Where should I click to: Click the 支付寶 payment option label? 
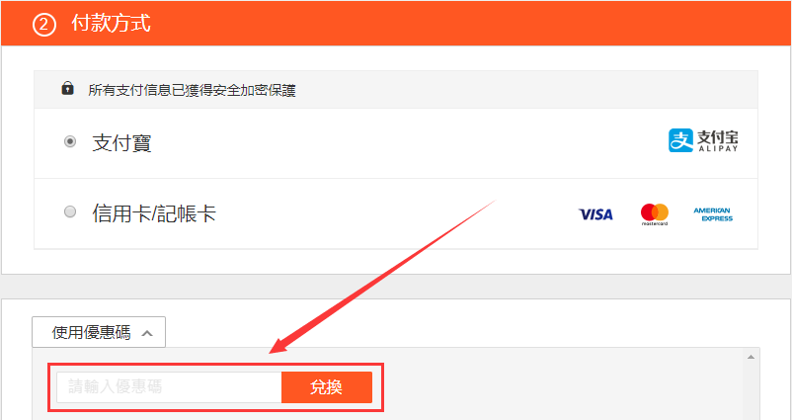click(x=121, y=143)
